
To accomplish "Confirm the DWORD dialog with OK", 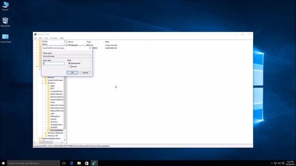I will (x=72, y=73).
